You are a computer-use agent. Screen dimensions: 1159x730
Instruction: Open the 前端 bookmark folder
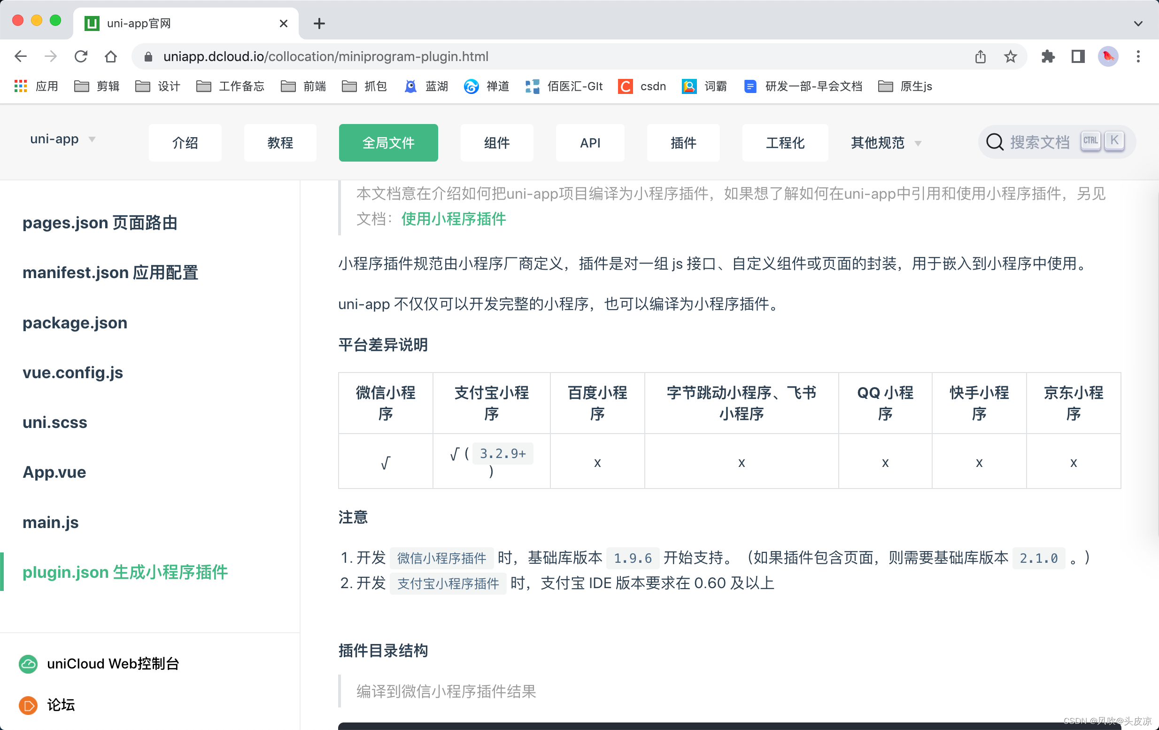pyautogui.click(x=304, y=86)
